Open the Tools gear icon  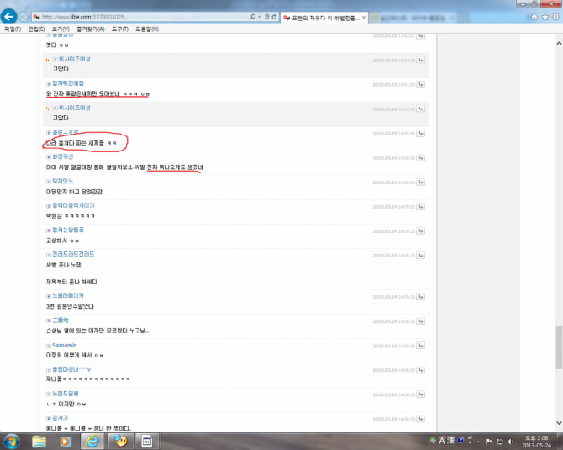point(555,17)
